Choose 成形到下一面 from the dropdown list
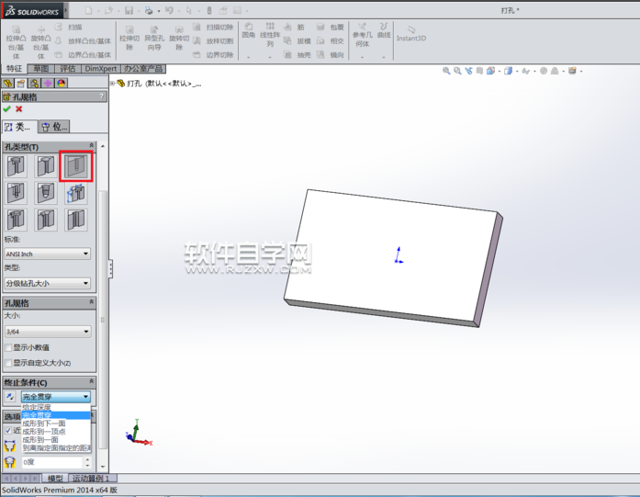This screenshot has width=640, height=497. [56, 424]
